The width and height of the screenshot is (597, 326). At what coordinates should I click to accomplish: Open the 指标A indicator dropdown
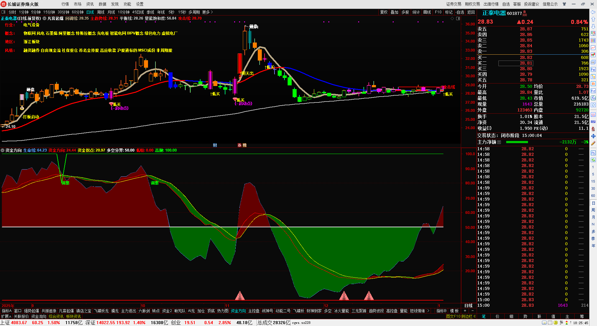(7, 311)
